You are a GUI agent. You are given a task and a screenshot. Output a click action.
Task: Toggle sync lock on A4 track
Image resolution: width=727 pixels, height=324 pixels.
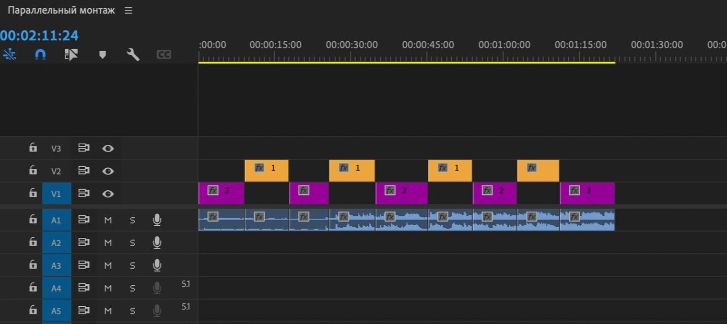[x=84, y=288]
